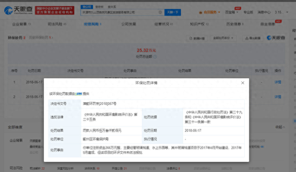Image resolution: width=296 pixels, height=172 pixels.
Task: Click the 天眼一下 search button
Action: [173, 12]
